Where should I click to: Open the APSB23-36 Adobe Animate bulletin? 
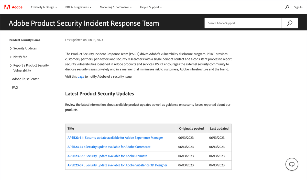pos(107,156)
